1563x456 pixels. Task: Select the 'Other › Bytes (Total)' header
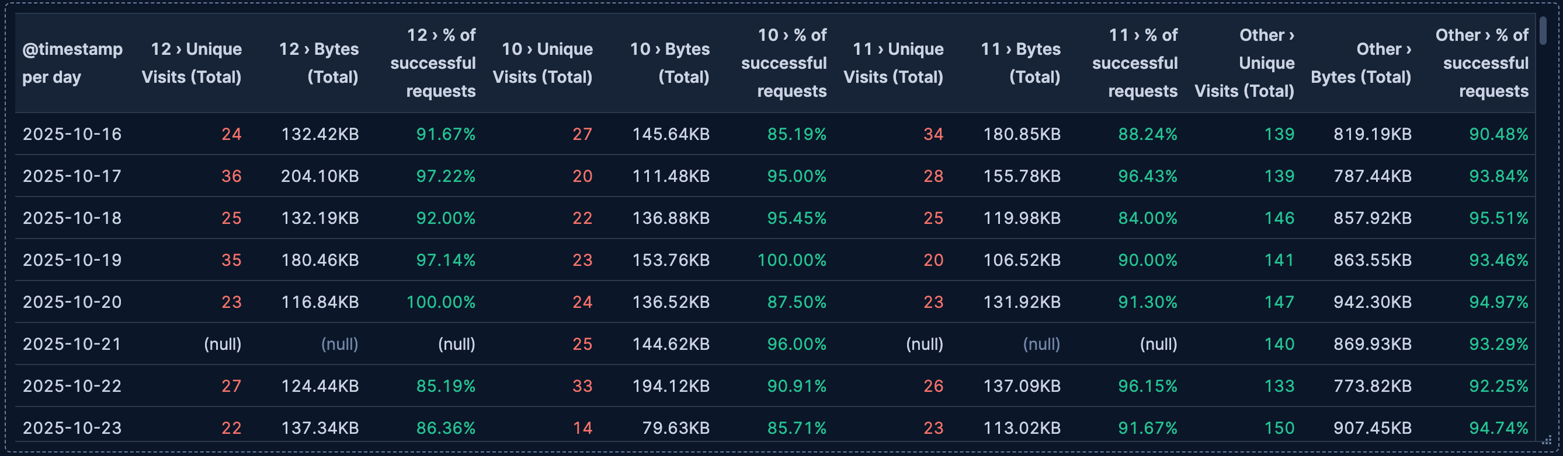coord(1360,63)
